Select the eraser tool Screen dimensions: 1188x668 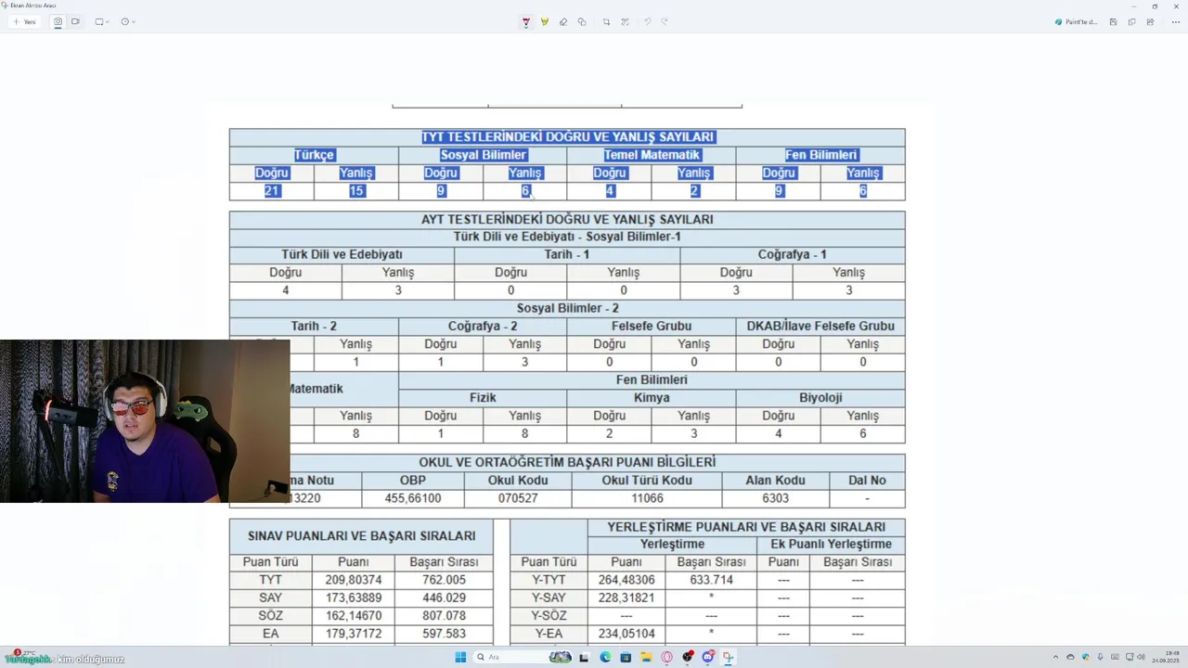point(563,21)
